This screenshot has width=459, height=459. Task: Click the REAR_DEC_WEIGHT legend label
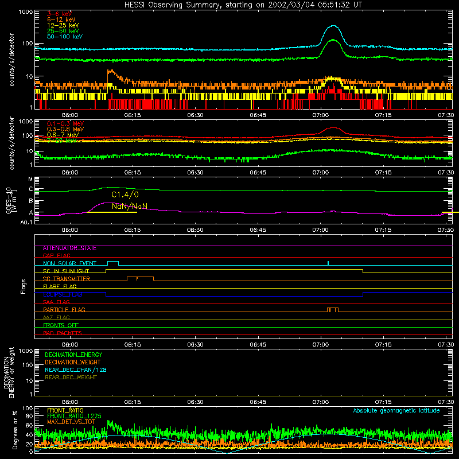[x=71, y=378]
